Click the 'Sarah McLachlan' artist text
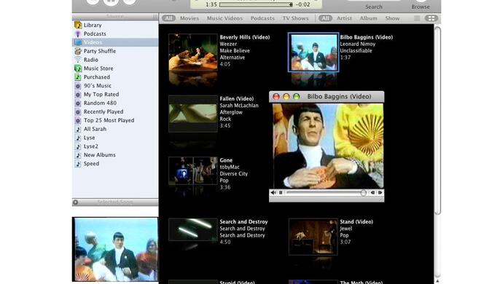481x284 pixels. click(239, 106)
